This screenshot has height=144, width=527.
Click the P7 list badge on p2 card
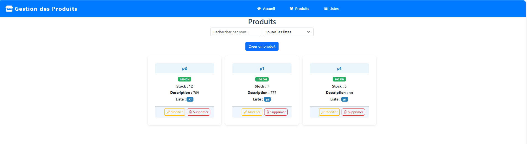click(190, 99)
